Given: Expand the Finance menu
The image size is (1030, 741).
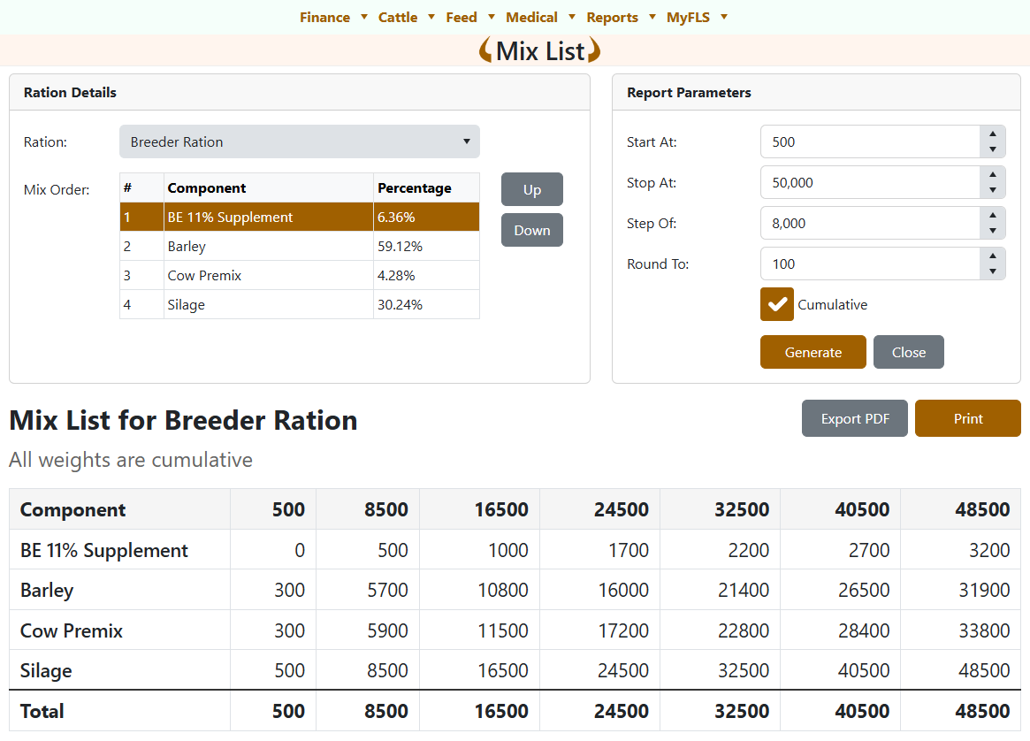Looking at the screenshot, I should 333,18.
